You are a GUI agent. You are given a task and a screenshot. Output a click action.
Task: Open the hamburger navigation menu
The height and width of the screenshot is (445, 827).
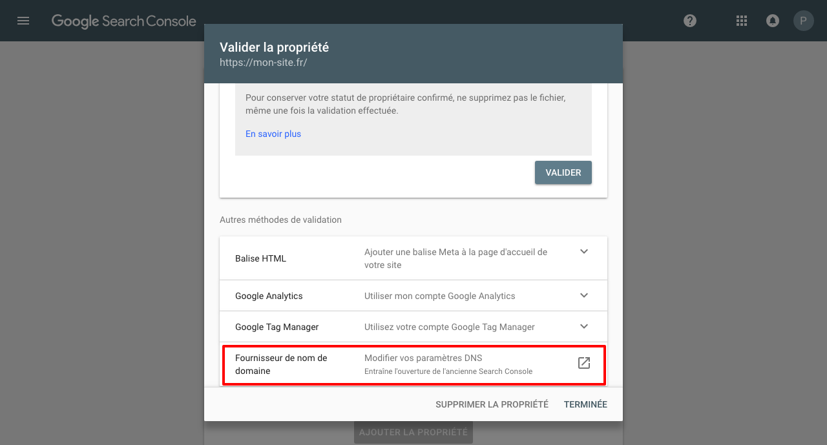tap(23, 21)
